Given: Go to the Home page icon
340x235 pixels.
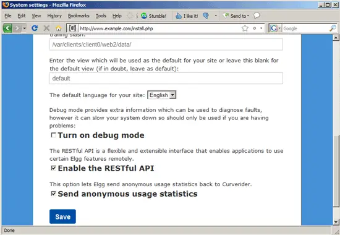Looking at the screenshot, I should [59, 28].
